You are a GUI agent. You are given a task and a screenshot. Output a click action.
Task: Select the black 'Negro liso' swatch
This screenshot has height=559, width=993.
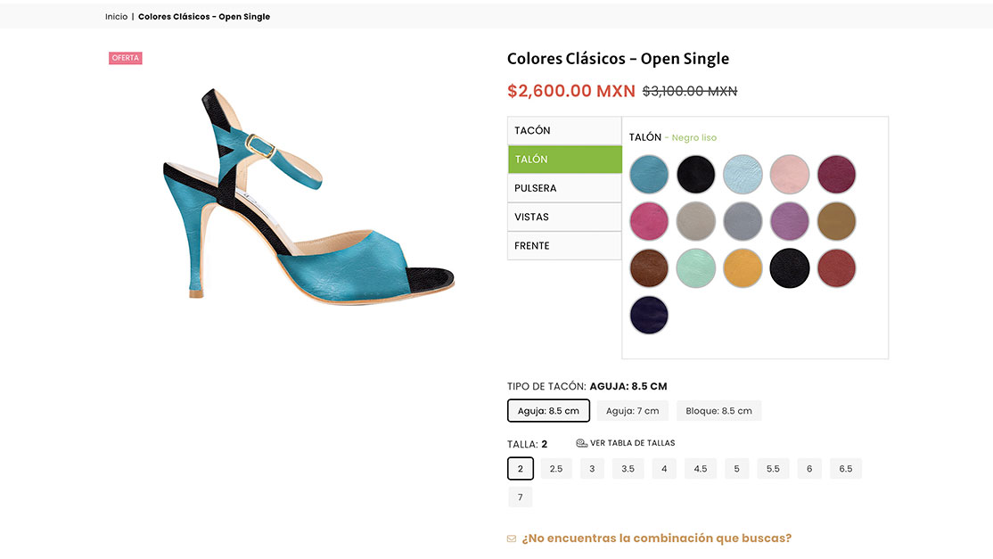click(x=695, y=175)
